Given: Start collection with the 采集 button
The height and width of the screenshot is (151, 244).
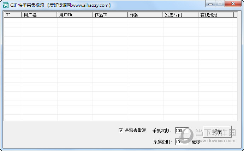Looking at the screenshot, I should point(218,132).
